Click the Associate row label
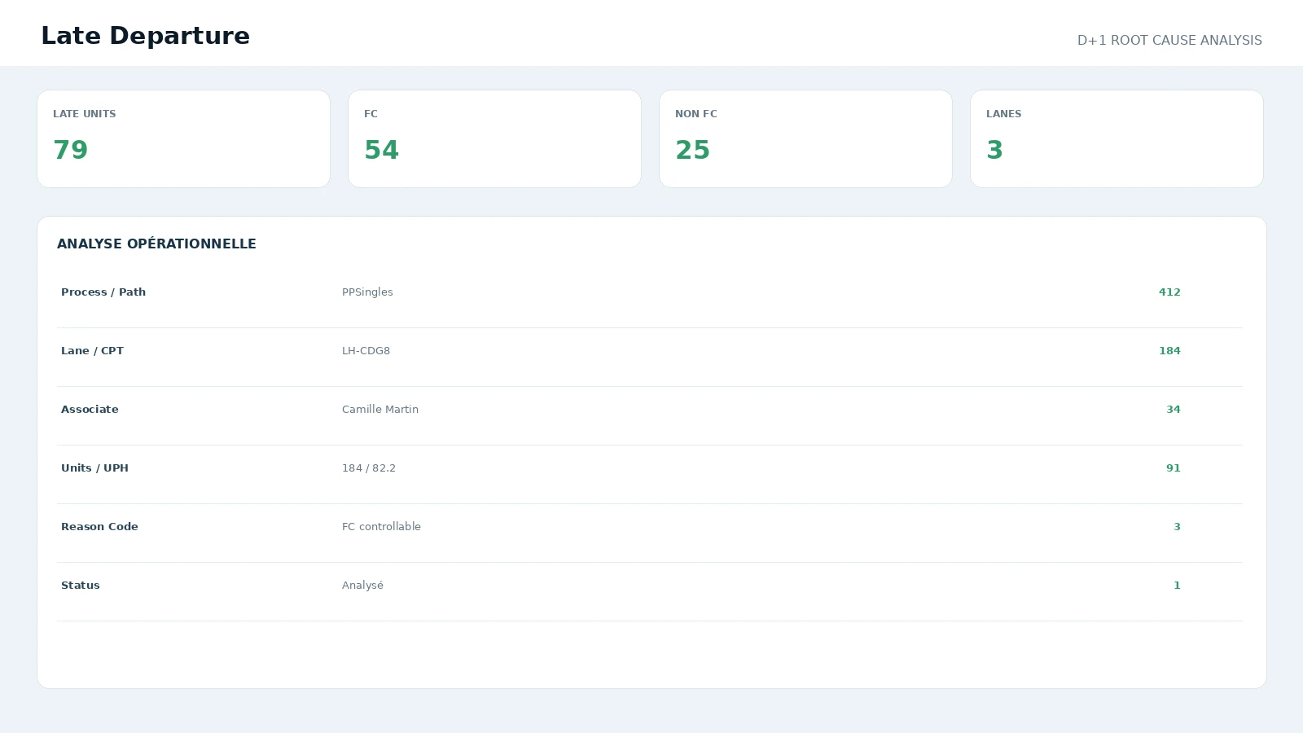 point(90,410)
